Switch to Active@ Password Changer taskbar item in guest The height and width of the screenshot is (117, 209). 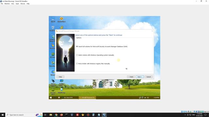coord(87,97)
